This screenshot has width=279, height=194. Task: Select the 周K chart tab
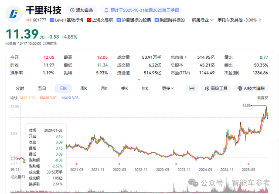(x=84, y=88)
